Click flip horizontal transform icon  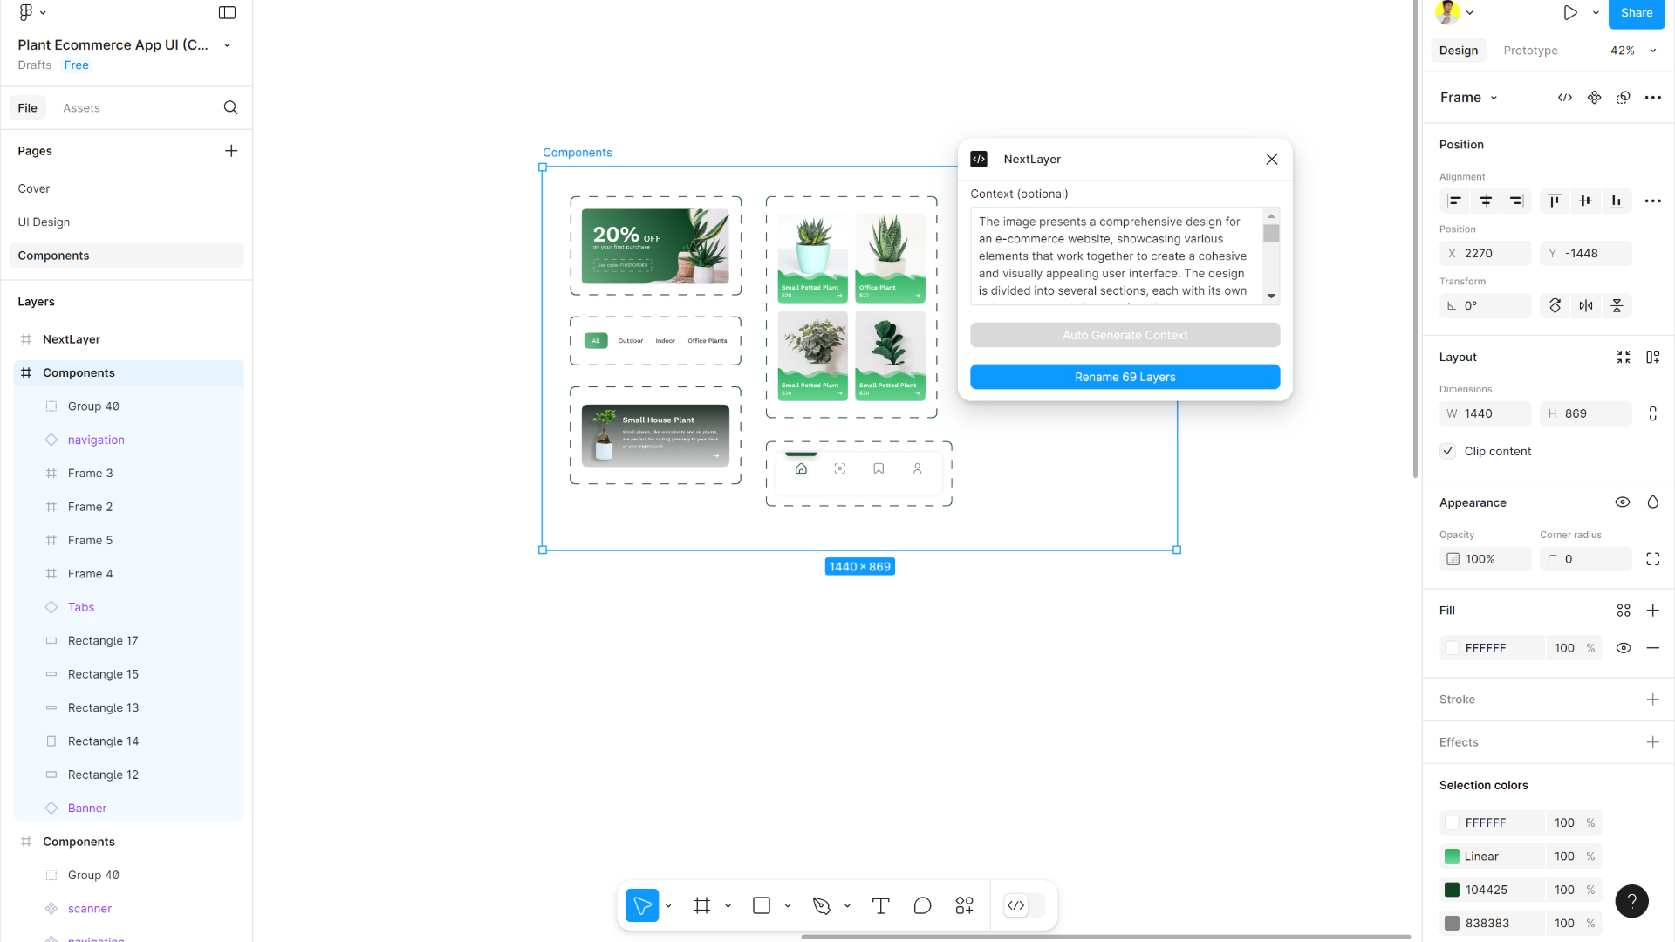pyautogui.click(x=1586, y=305)
